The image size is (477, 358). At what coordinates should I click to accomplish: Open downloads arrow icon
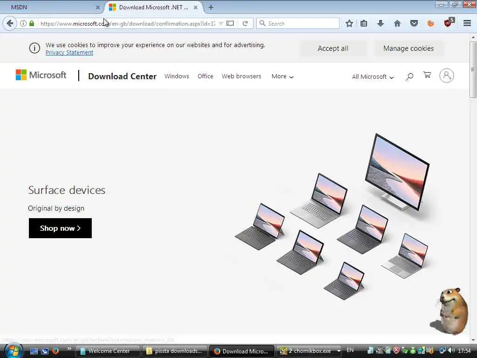pyautogui.click(x=381, y=23)
